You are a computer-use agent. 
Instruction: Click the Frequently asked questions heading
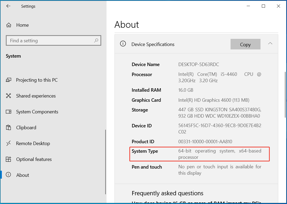(167, 193)
